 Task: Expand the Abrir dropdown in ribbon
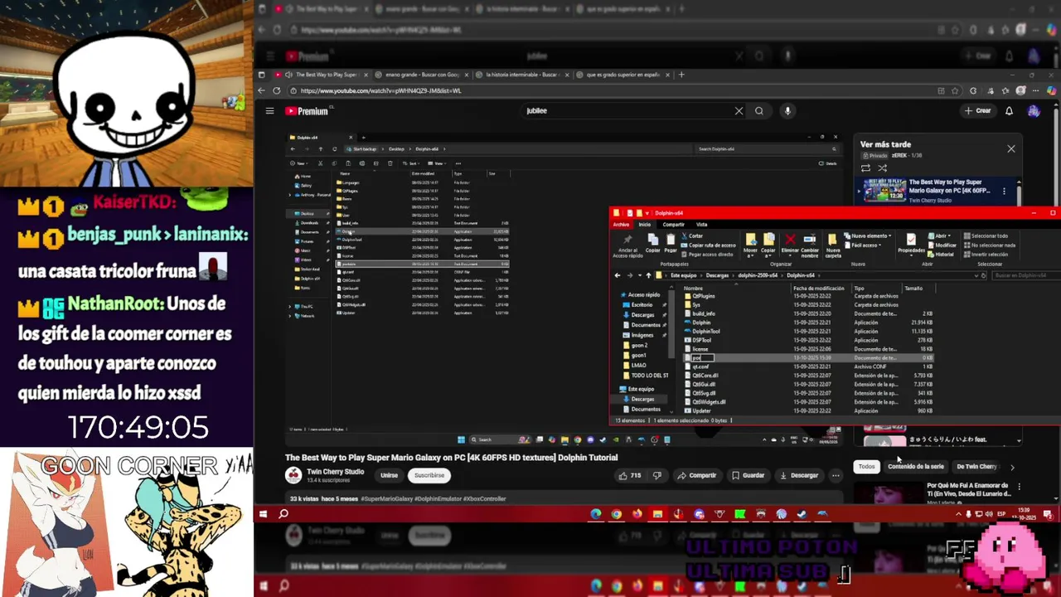pos(940,235)
